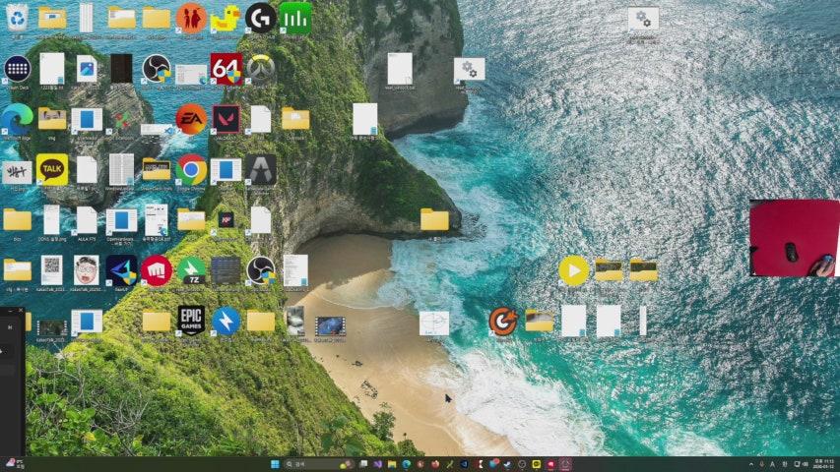Open the blue lightning bolt app icon
Image resolution: width=840 pixels, height=472 pixels.
tap(226, 321)
